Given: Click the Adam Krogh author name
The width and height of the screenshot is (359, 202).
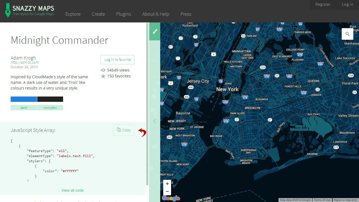Looking at the screenshot, I should pos(23,58).
